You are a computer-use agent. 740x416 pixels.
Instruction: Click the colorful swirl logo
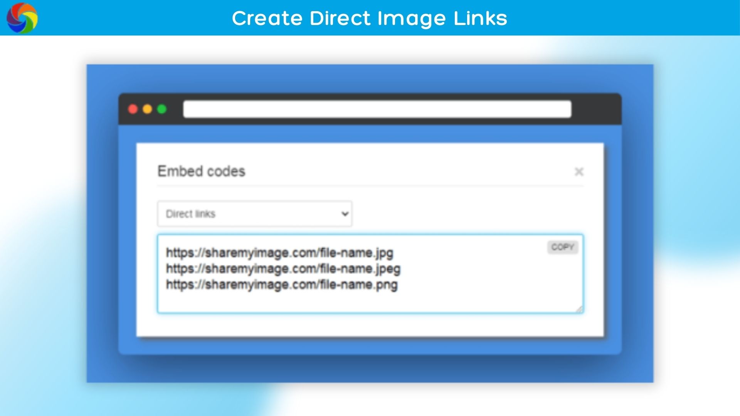click(x=22, y=18)
